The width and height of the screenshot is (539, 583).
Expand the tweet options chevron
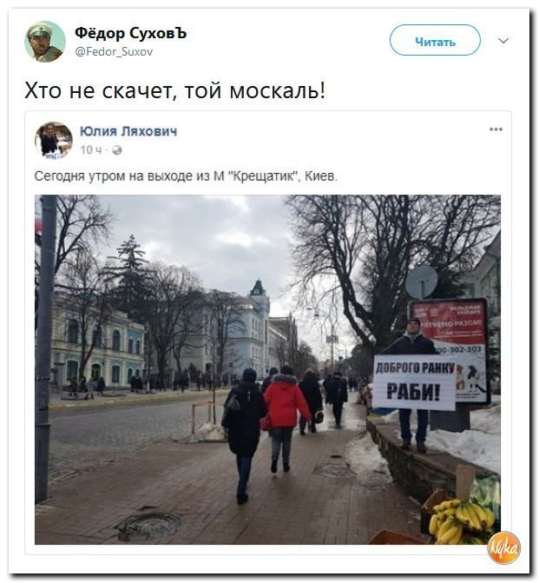503,41
